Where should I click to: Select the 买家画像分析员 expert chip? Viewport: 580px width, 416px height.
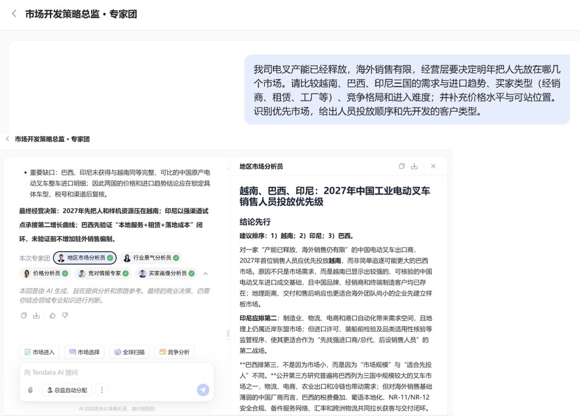[167, 274]
